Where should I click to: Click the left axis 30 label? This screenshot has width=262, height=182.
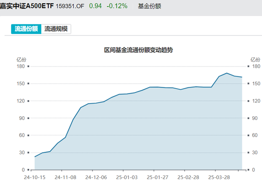tap(22, 152)
